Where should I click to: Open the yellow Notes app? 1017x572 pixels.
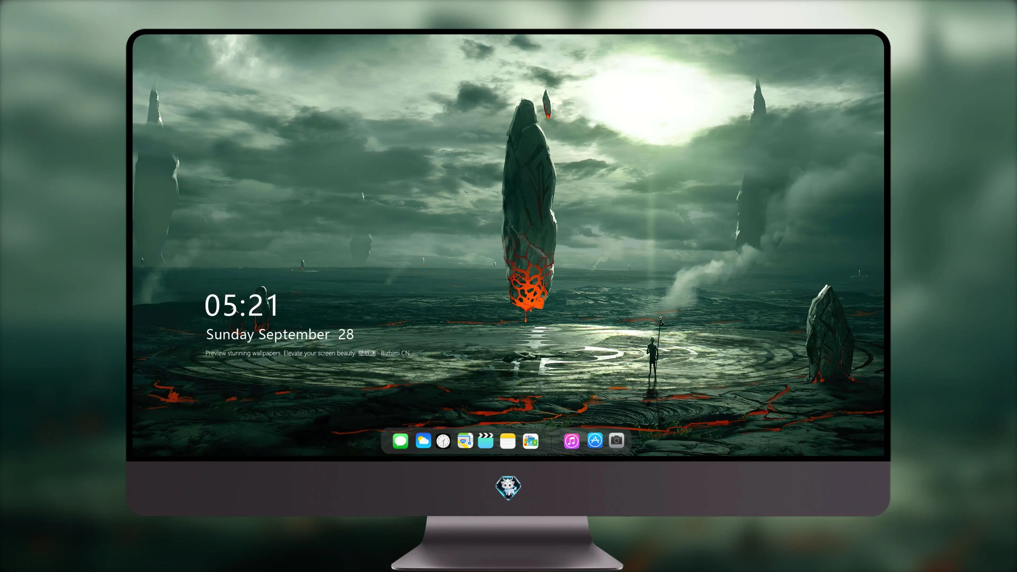508,441
